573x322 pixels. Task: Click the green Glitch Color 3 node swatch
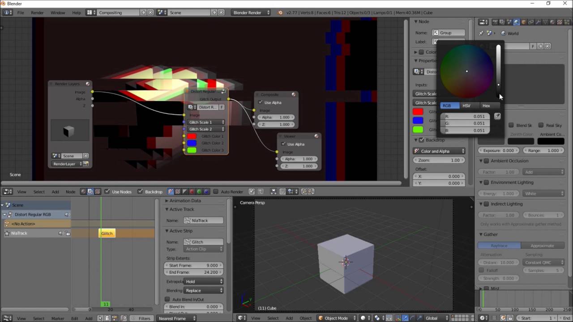click(x=192, y=150)
